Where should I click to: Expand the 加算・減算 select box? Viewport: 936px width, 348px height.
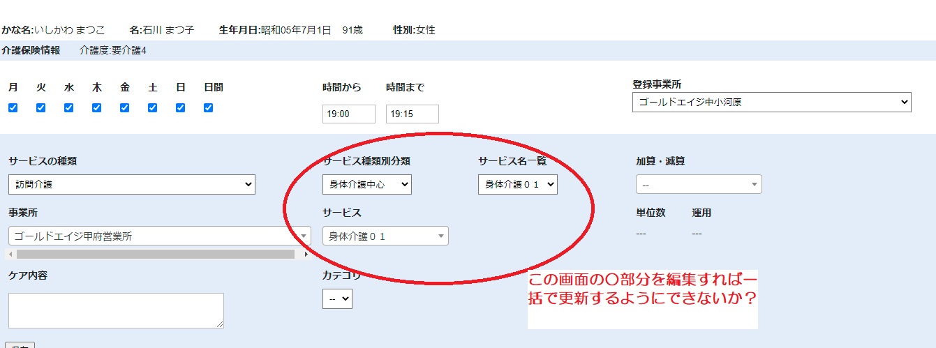point(699,185)
